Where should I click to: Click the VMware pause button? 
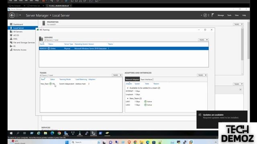(x=43, y=1)
